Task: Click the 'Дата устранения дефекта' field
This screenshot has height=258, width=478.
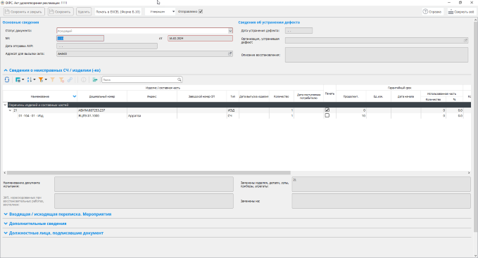Action: tap(298, 31)
